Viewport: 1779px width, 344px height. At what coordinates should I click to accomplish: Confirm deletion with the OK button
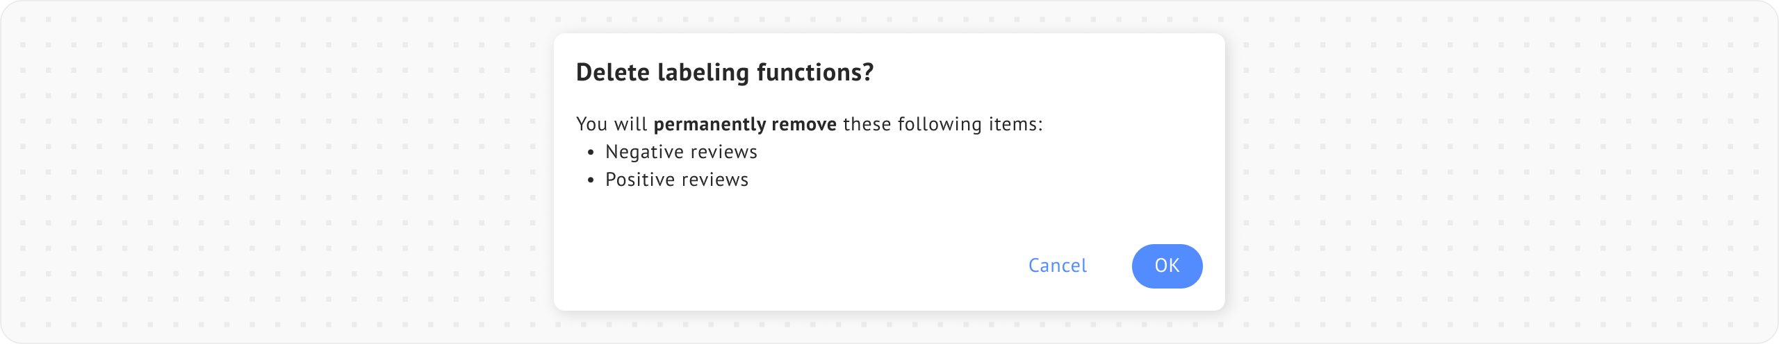[1167, 266]
